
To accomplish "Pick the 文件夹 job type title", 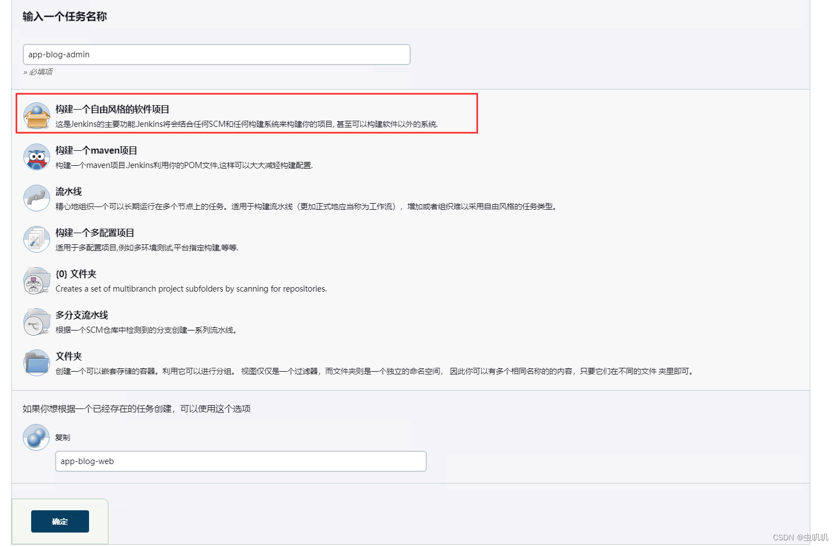I will 68,356.
